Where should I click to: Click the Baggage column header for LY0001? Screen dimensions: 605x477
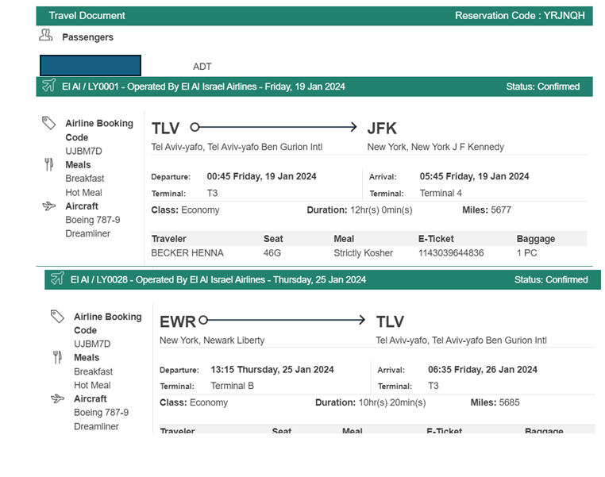coord(536,239)
